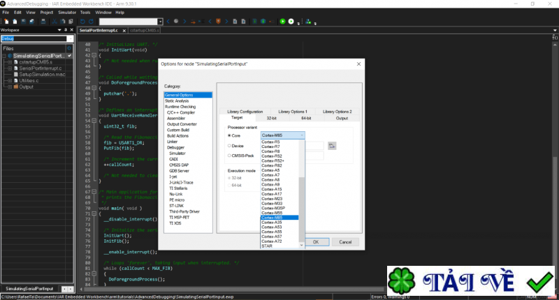This screenshot has width=559, height=300.
Task: Open the Simulator menu
Action: (x=67, y=13)
